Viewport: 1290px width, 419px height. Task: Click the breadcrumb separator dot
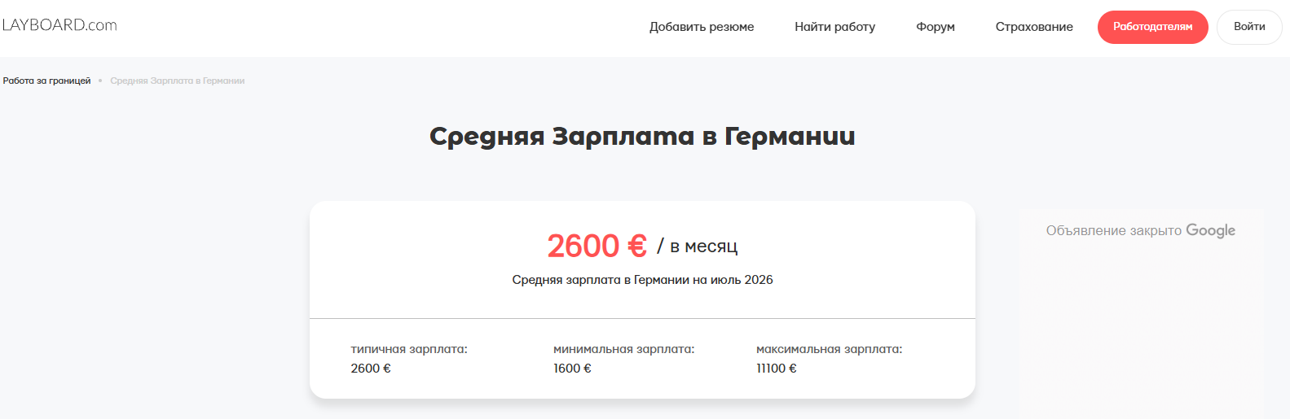(100, 81)
